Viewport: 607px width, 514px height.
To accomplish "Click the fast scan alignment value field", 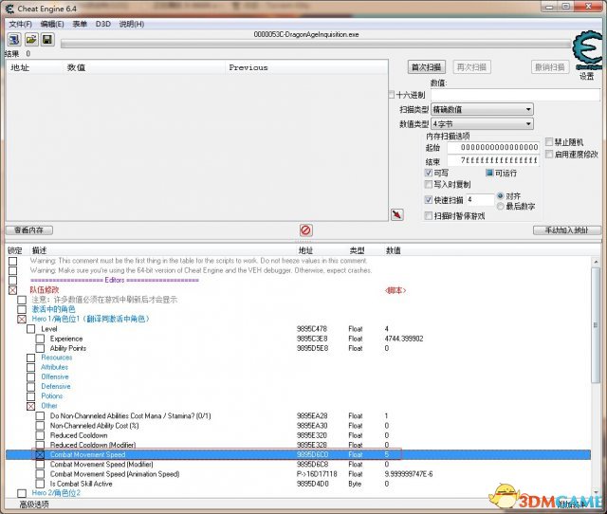I will (480, 200).
